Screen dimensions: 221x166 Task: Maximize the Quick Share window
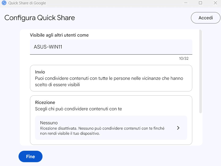point(200,3)
